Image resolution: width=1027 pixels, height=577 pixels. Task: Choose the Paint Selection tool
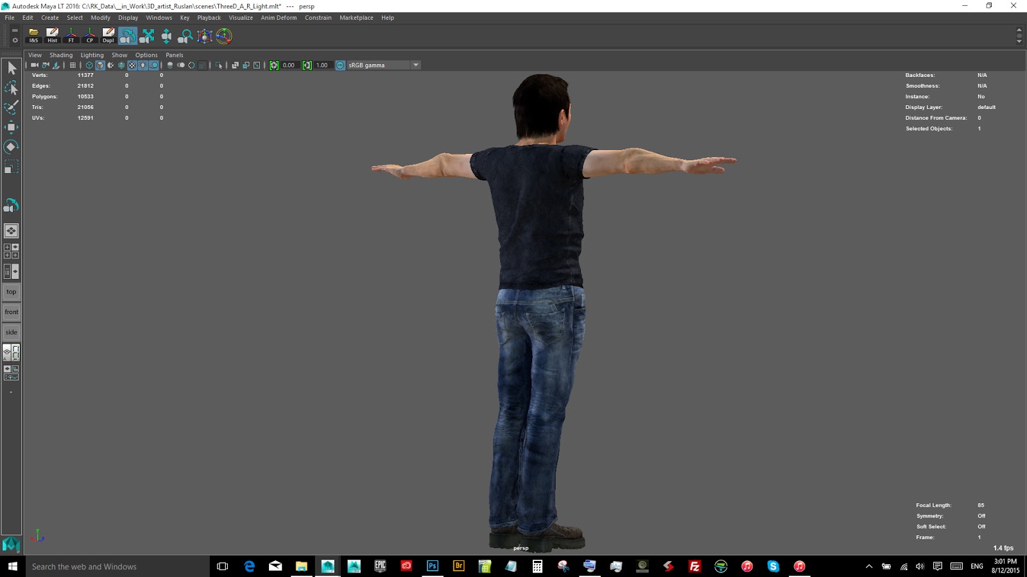click(x=12, y=107)
